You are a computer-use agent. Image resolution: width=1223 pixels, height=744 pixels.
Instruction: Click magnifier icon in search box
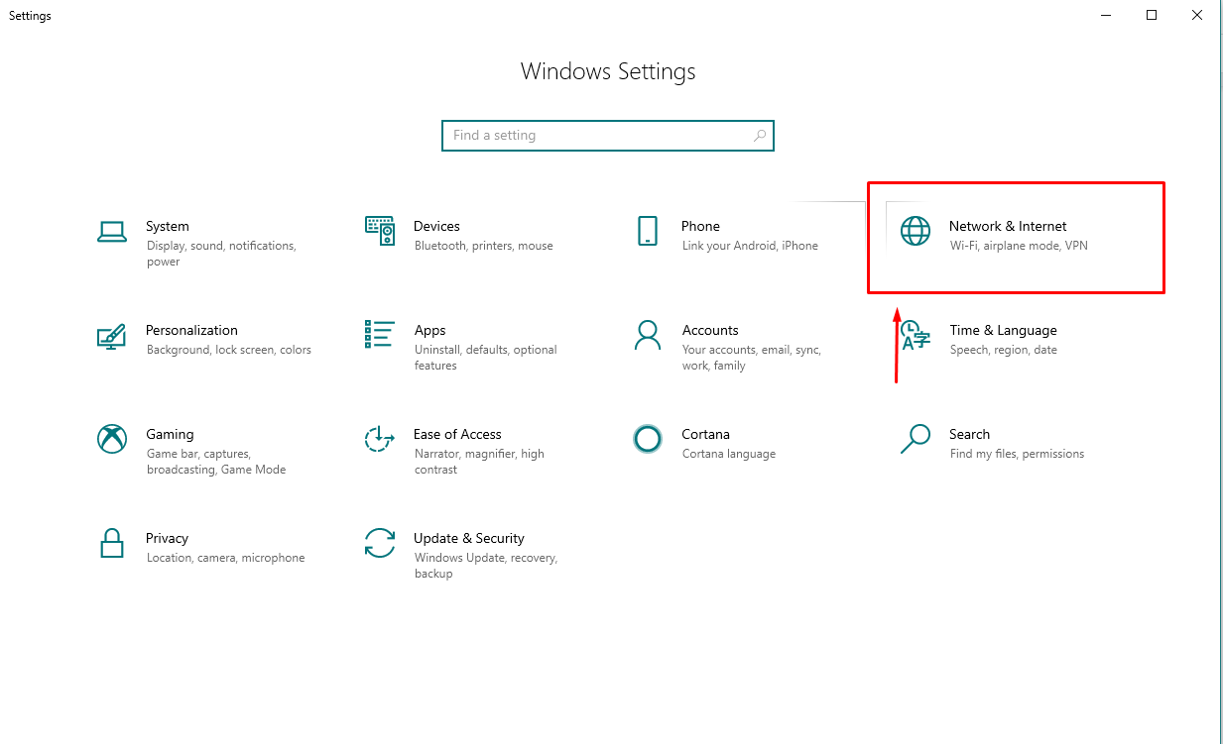coord(760,136)
